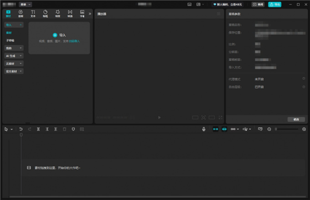Screen dimensions: 310x200
Task: Click the timeline drop-zone hint text
Action: 57,168
